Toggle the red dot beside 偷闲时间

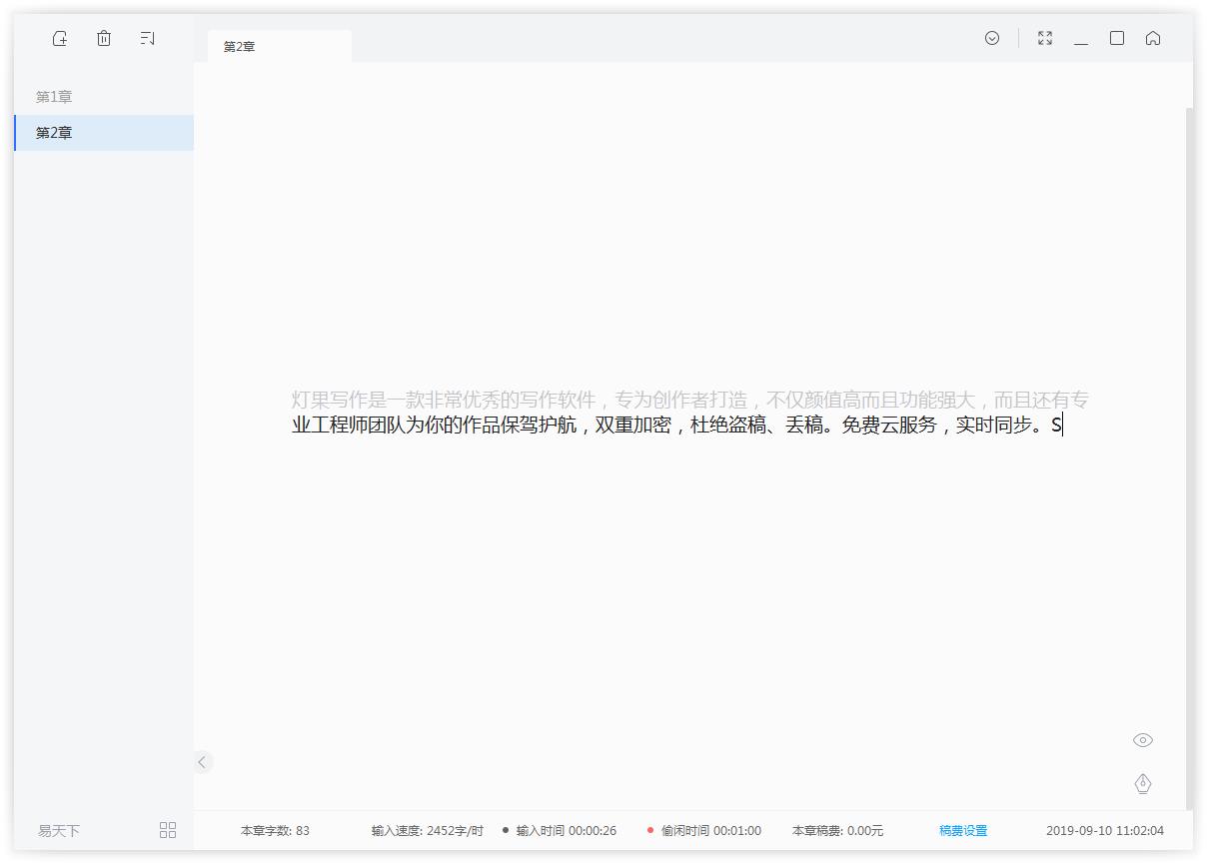click(x=652, y=830)
